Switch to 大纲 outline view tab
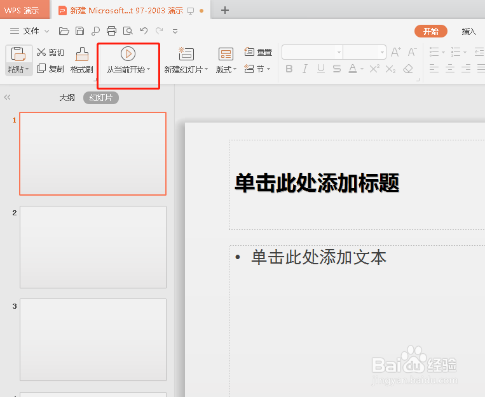 click(x=67, y=98)
